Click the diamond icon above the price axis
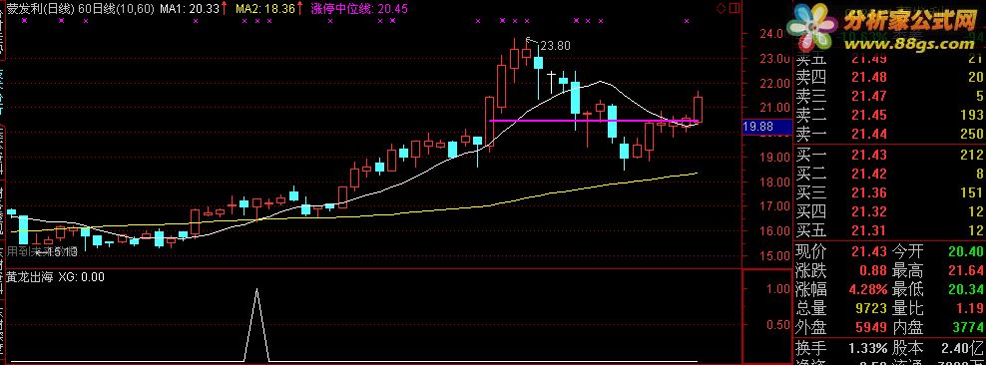 tap(722, 8)
